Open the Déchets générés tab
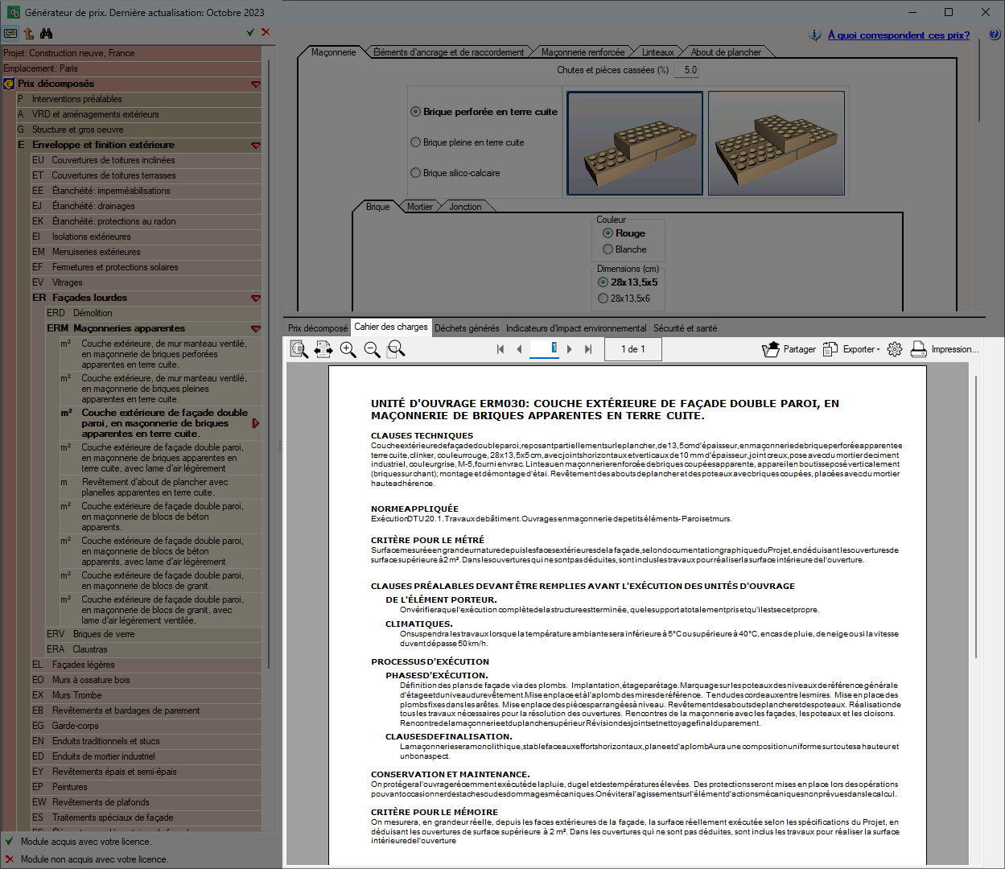Image resolution: width=1005 pixels, height=869 pixels. 467,328
